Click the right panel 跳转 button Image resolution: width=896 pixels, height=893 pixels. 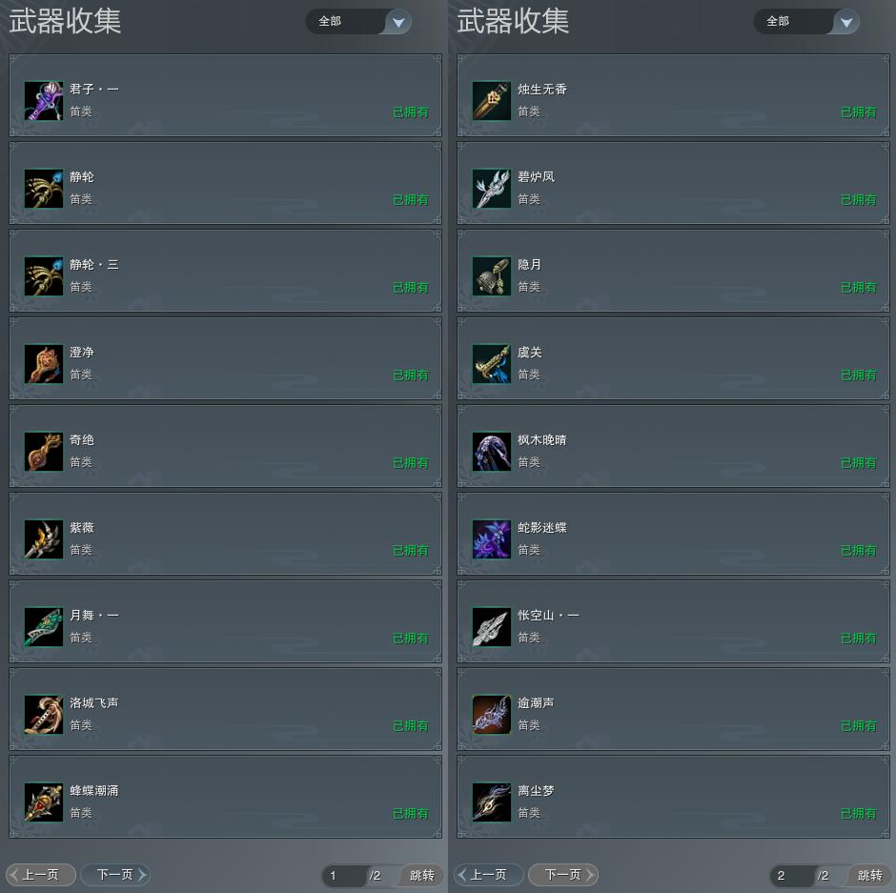tap(869, 875)
